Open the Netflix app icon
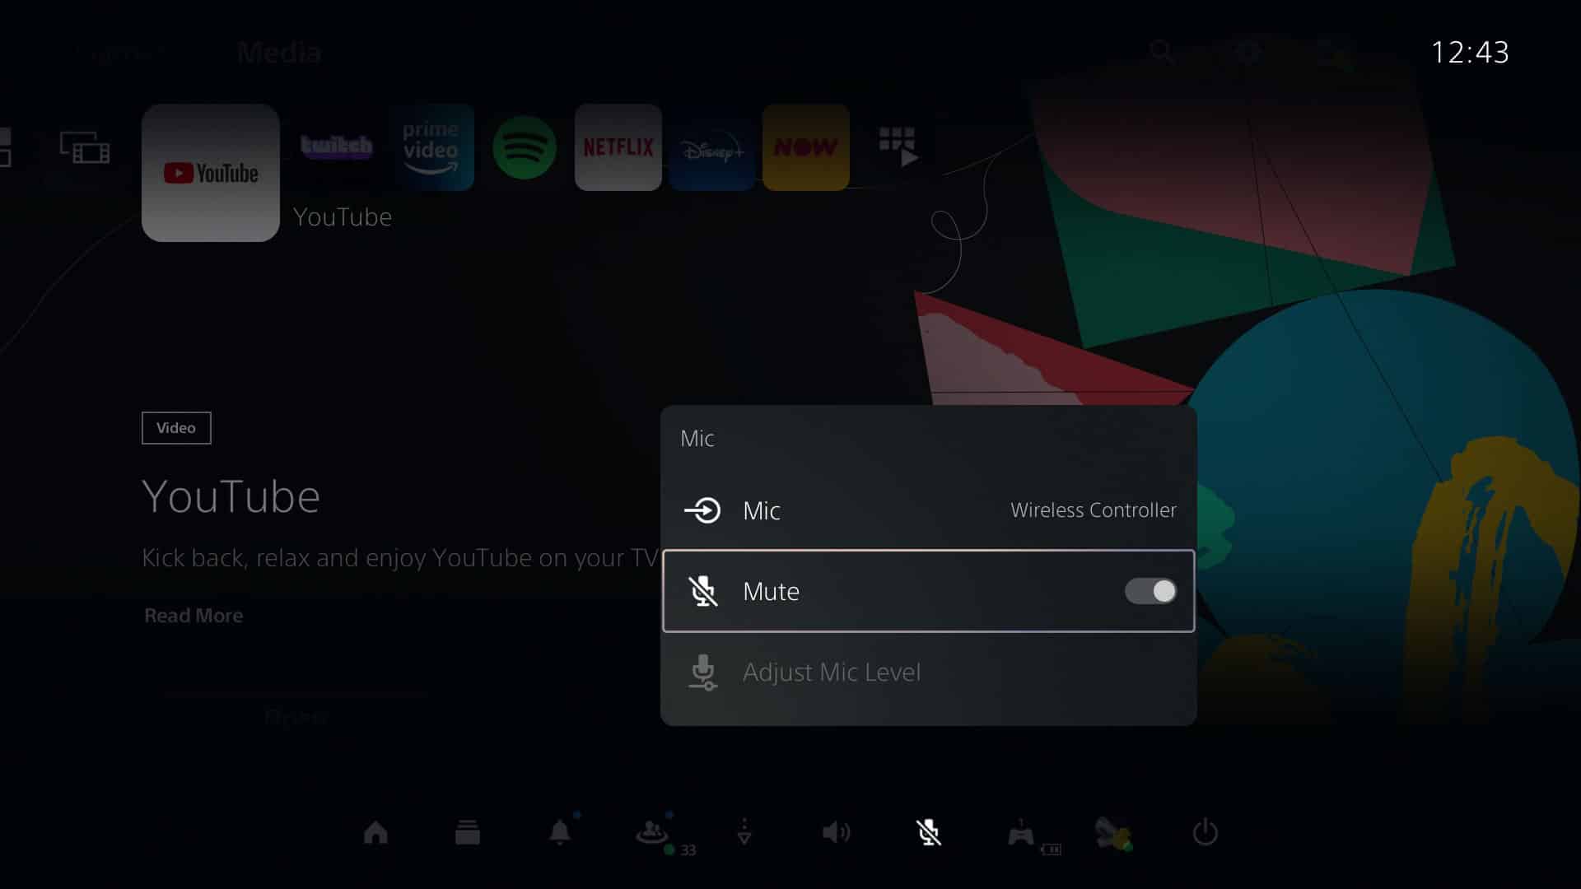Image resolution: width=1581 pixels, height=889 pixels. coord(618,147)
